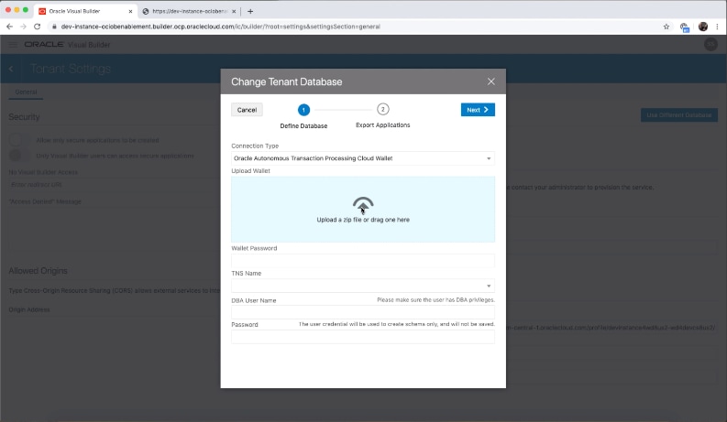Click the Allowed Origins heading

coord(38,271)
